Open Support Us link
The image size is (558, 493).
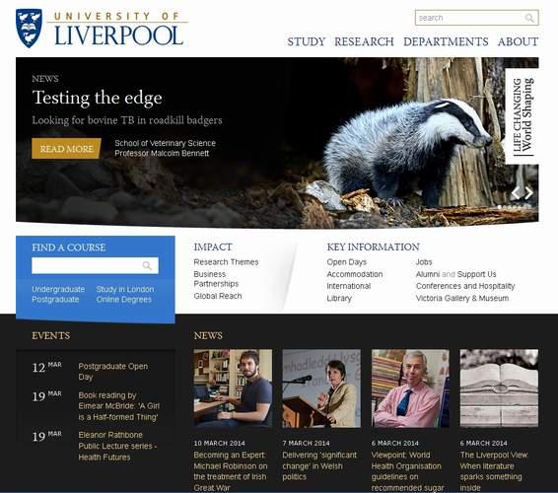[x=476, y=274]
